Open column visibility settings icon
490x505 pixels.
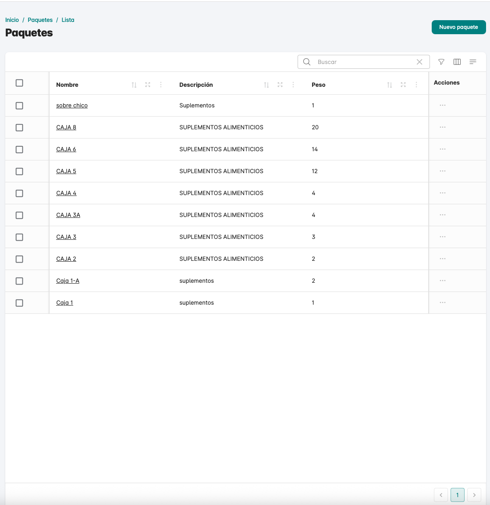point(457,62)
